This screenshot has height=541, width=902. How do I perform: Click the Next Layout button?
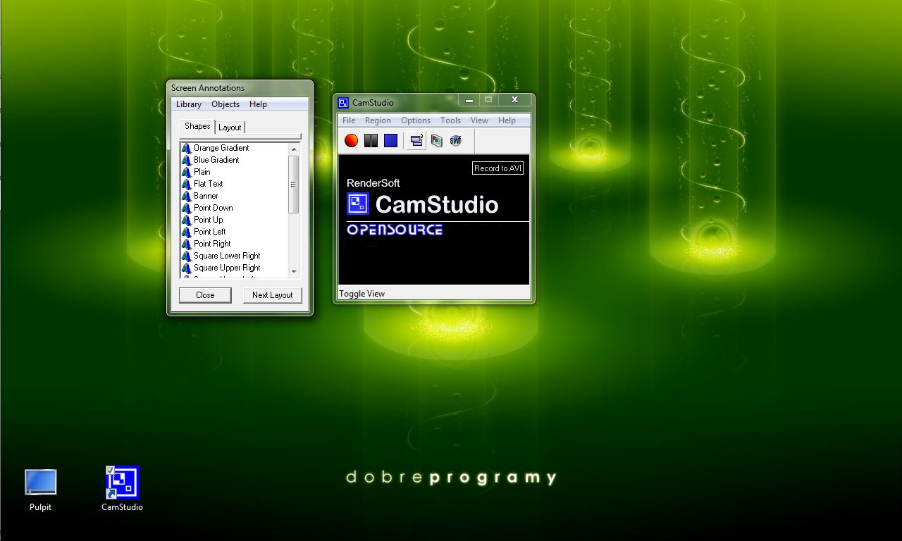272,295
